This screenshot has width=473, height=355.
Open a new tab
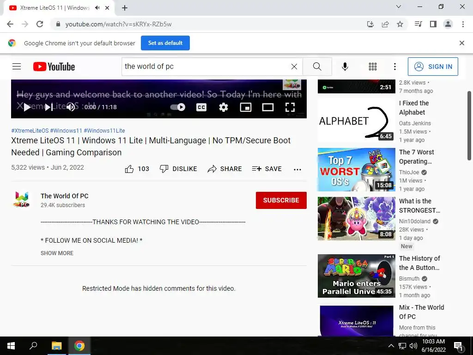point(125,8)
